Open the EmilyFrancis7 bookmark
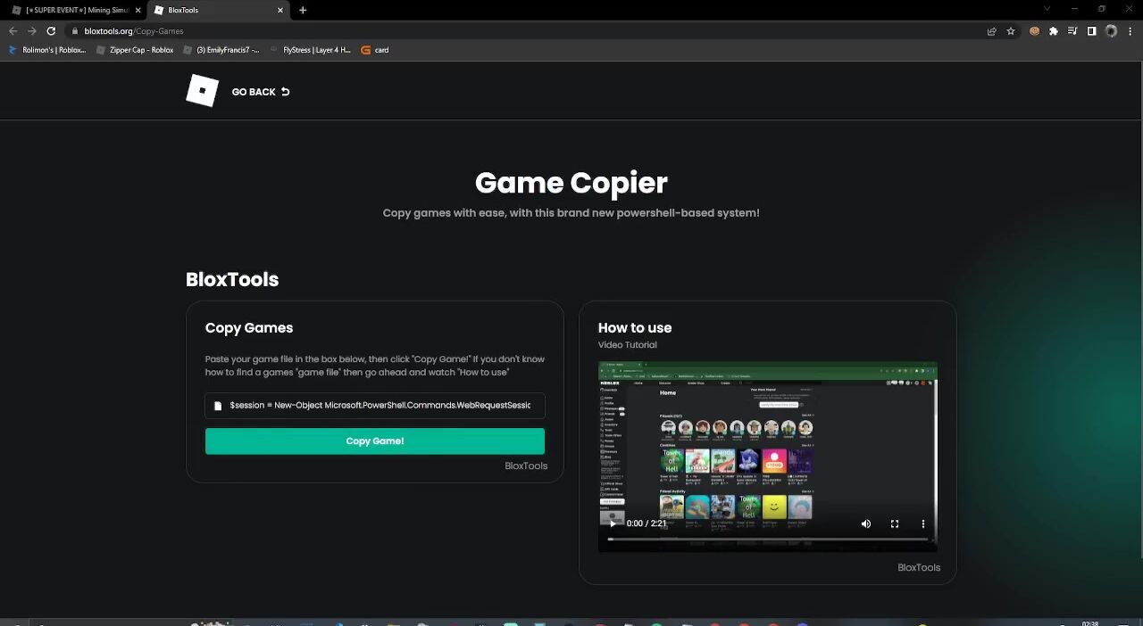This screenshot has height=626, width=1143. pos(221,50)
